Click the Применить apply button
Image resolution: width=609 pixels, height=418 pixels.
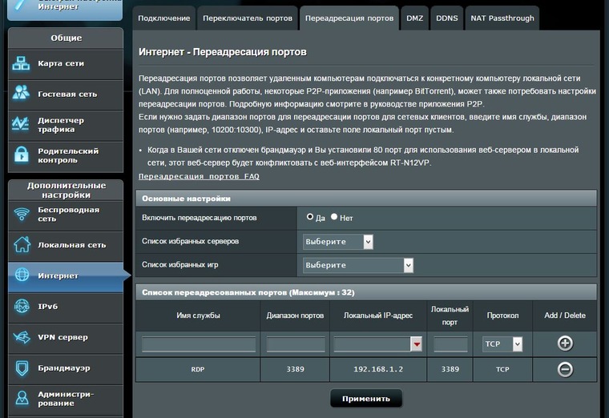pos(366,399)
